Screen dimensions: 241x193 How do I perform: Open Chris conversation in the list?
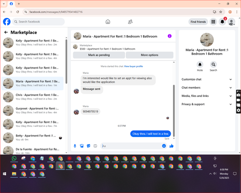(33, 97)
